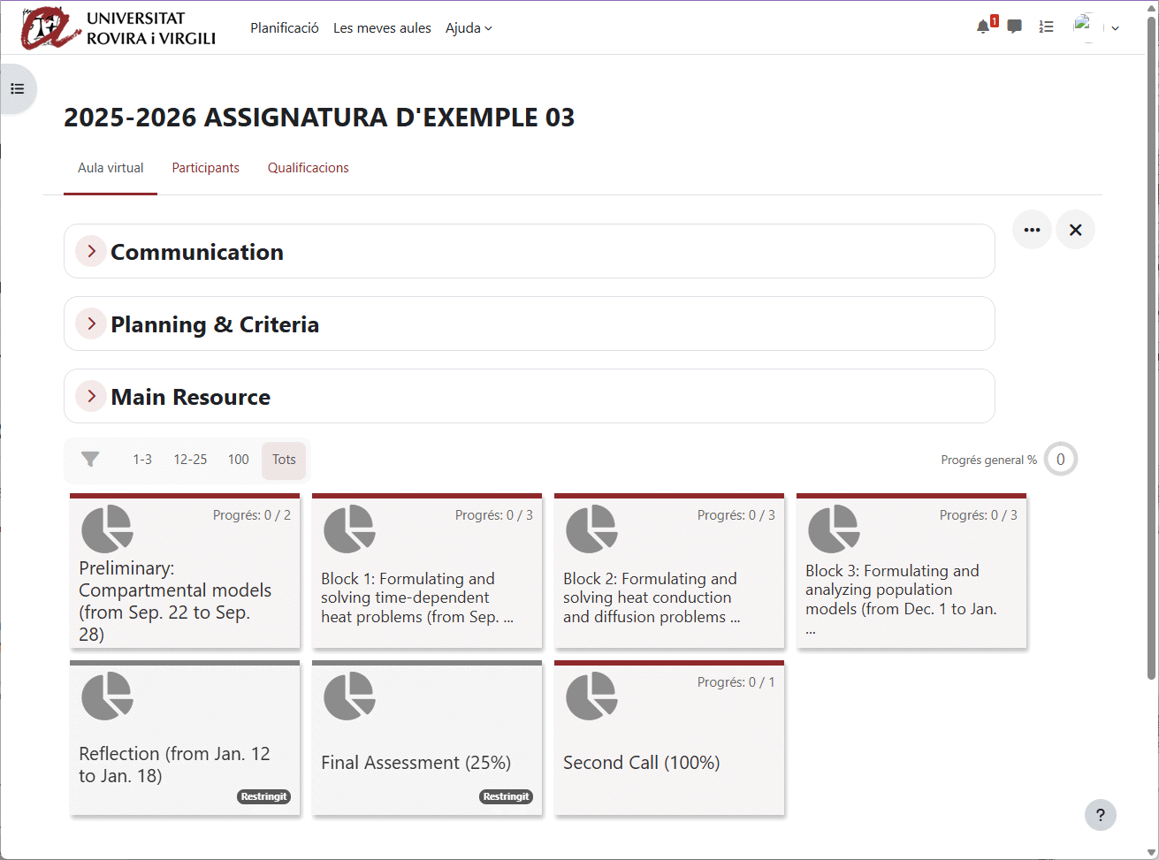
Task: Switch to the Participants tab
Action: tap(205, 168)
